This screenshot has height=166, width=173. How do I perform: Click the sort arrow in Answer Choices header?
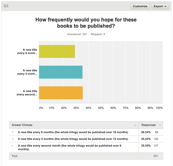pos(135,125)
